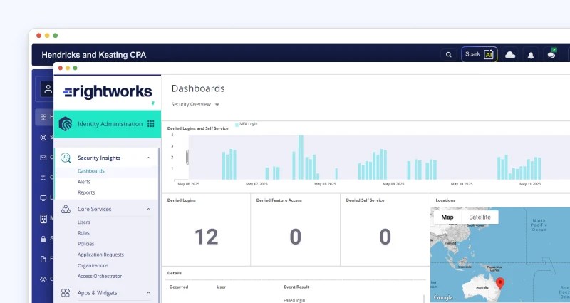Click the at-sign icon in back window sidebar
The width and height of the screenshot is (570, 303).
43,138
